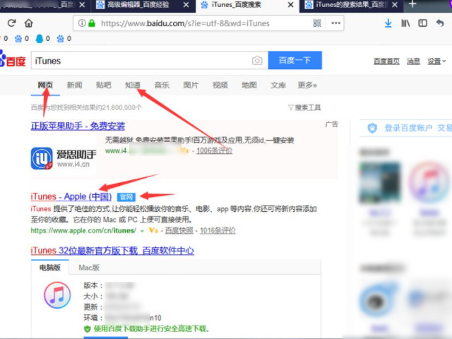Click 使用百度下载助手进行安全高速下载 text

coord(152,328)
